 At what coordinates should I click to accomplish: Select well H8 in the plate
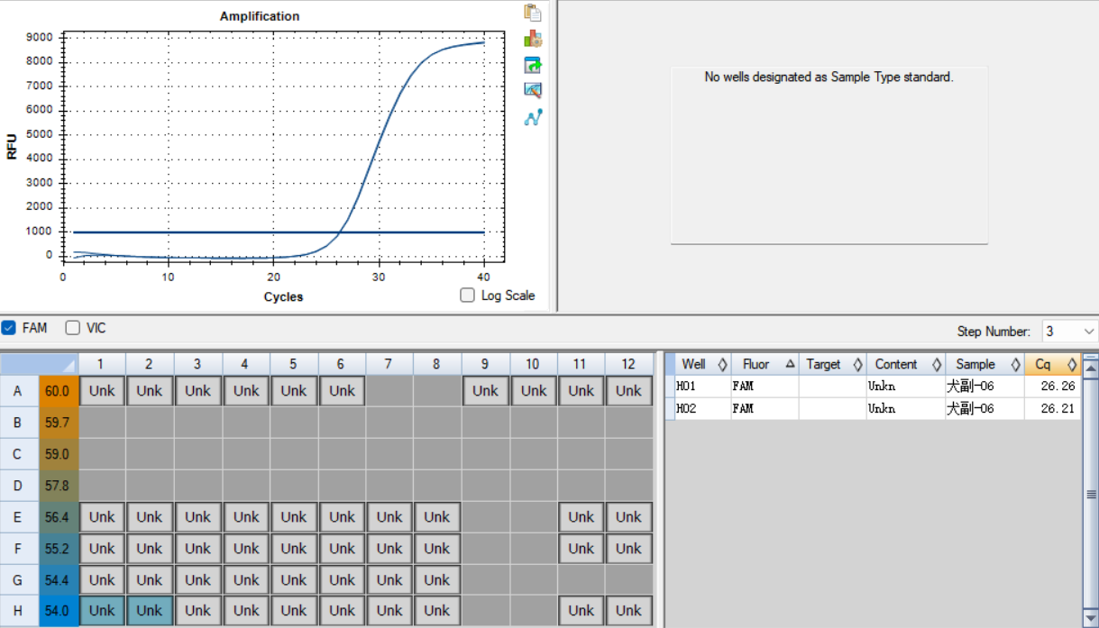click(x=437, y=611)
